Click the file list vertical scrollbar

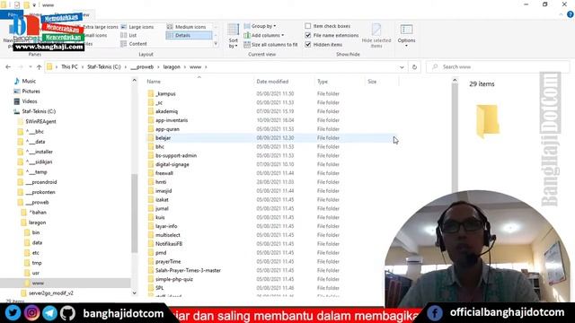(455, 137)
